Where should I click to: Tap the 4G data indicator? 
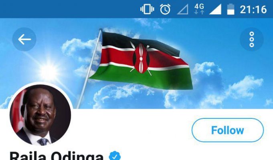click(x=199, y=9)
